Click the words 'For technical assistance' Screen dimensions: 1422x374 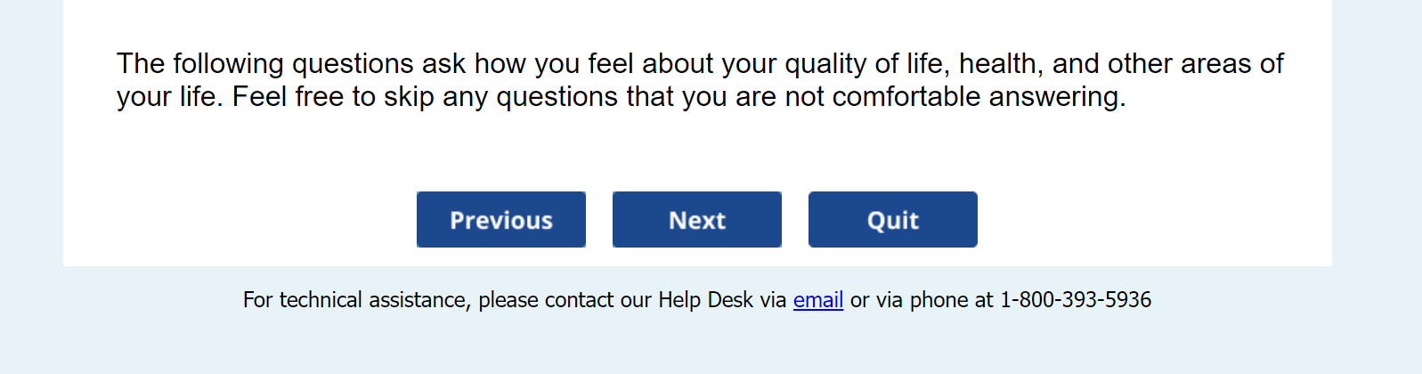[x=356, y=300]
